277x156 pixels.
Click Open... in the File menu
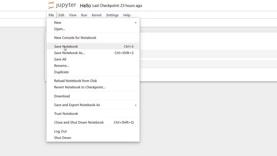pos(60,29)
